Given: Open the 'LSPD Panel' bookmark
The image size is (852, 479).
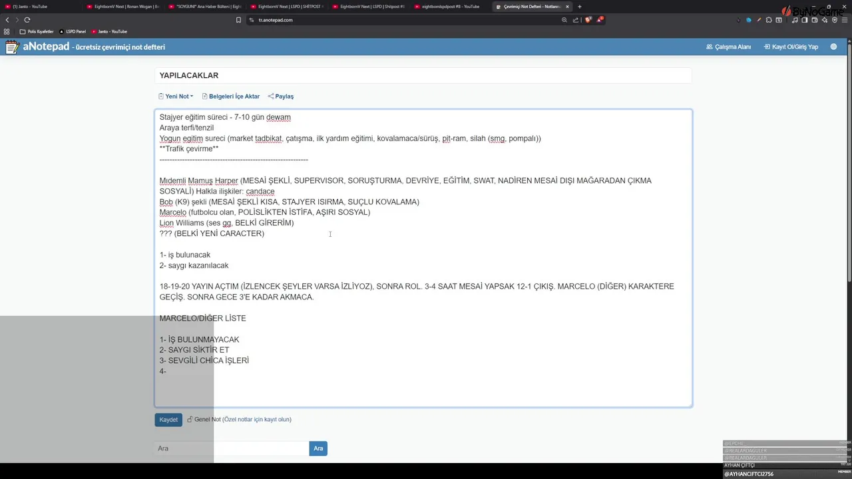Looking at the screenshot, I should pos(73,31).
